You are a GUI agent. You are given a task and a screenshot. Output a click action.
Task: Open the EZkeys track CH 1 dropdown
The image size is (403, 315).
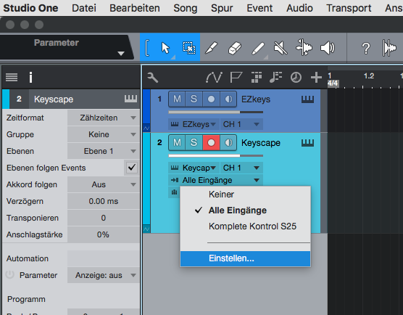pos(241,124)
